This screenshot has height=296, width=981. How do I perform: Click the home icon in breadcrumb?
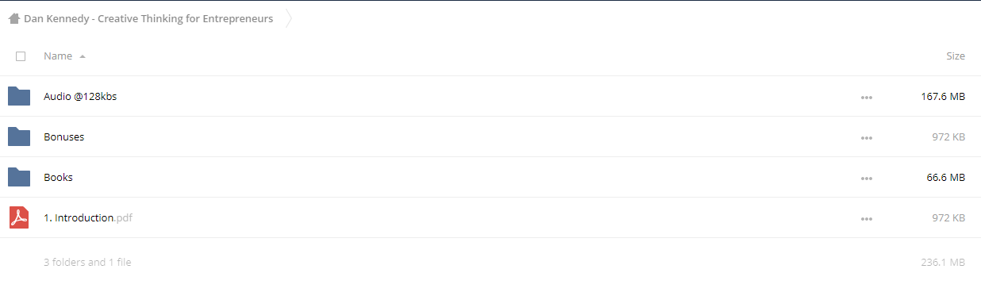click(14, 18)
